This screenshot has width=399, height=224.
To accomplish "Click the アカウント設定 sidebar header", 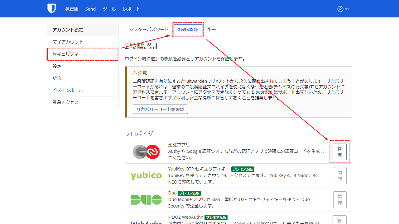I will 83,30.
